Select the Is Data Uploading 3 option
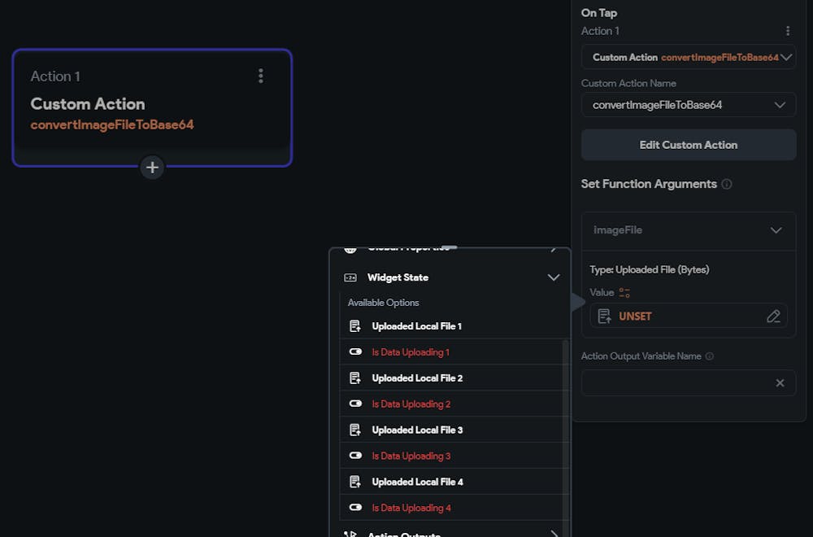The height and width of the screenshot is (537, 813). click(411, 456)
